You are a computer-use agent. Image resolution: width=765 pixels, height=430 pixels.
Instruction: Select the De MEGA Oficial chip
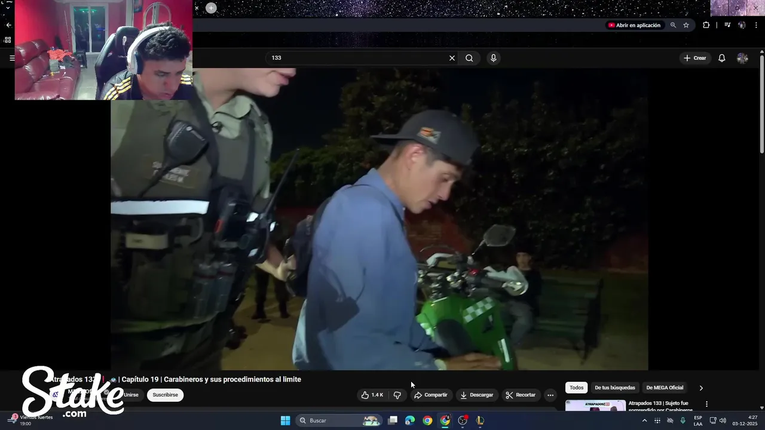point(665,388)
